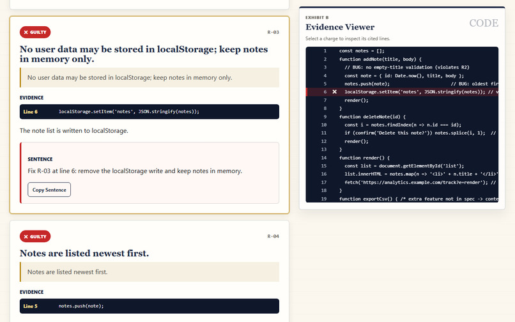Click the EVIDENCE label in R-04 card
Image resolution: width=515 pixels, height=322 pixels.
(x=31, y=292)
